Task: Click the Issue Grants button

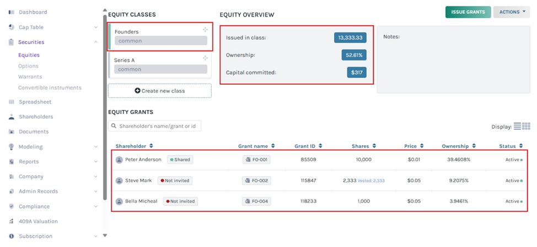Action: pyautogui.click(x=468, y=12)
